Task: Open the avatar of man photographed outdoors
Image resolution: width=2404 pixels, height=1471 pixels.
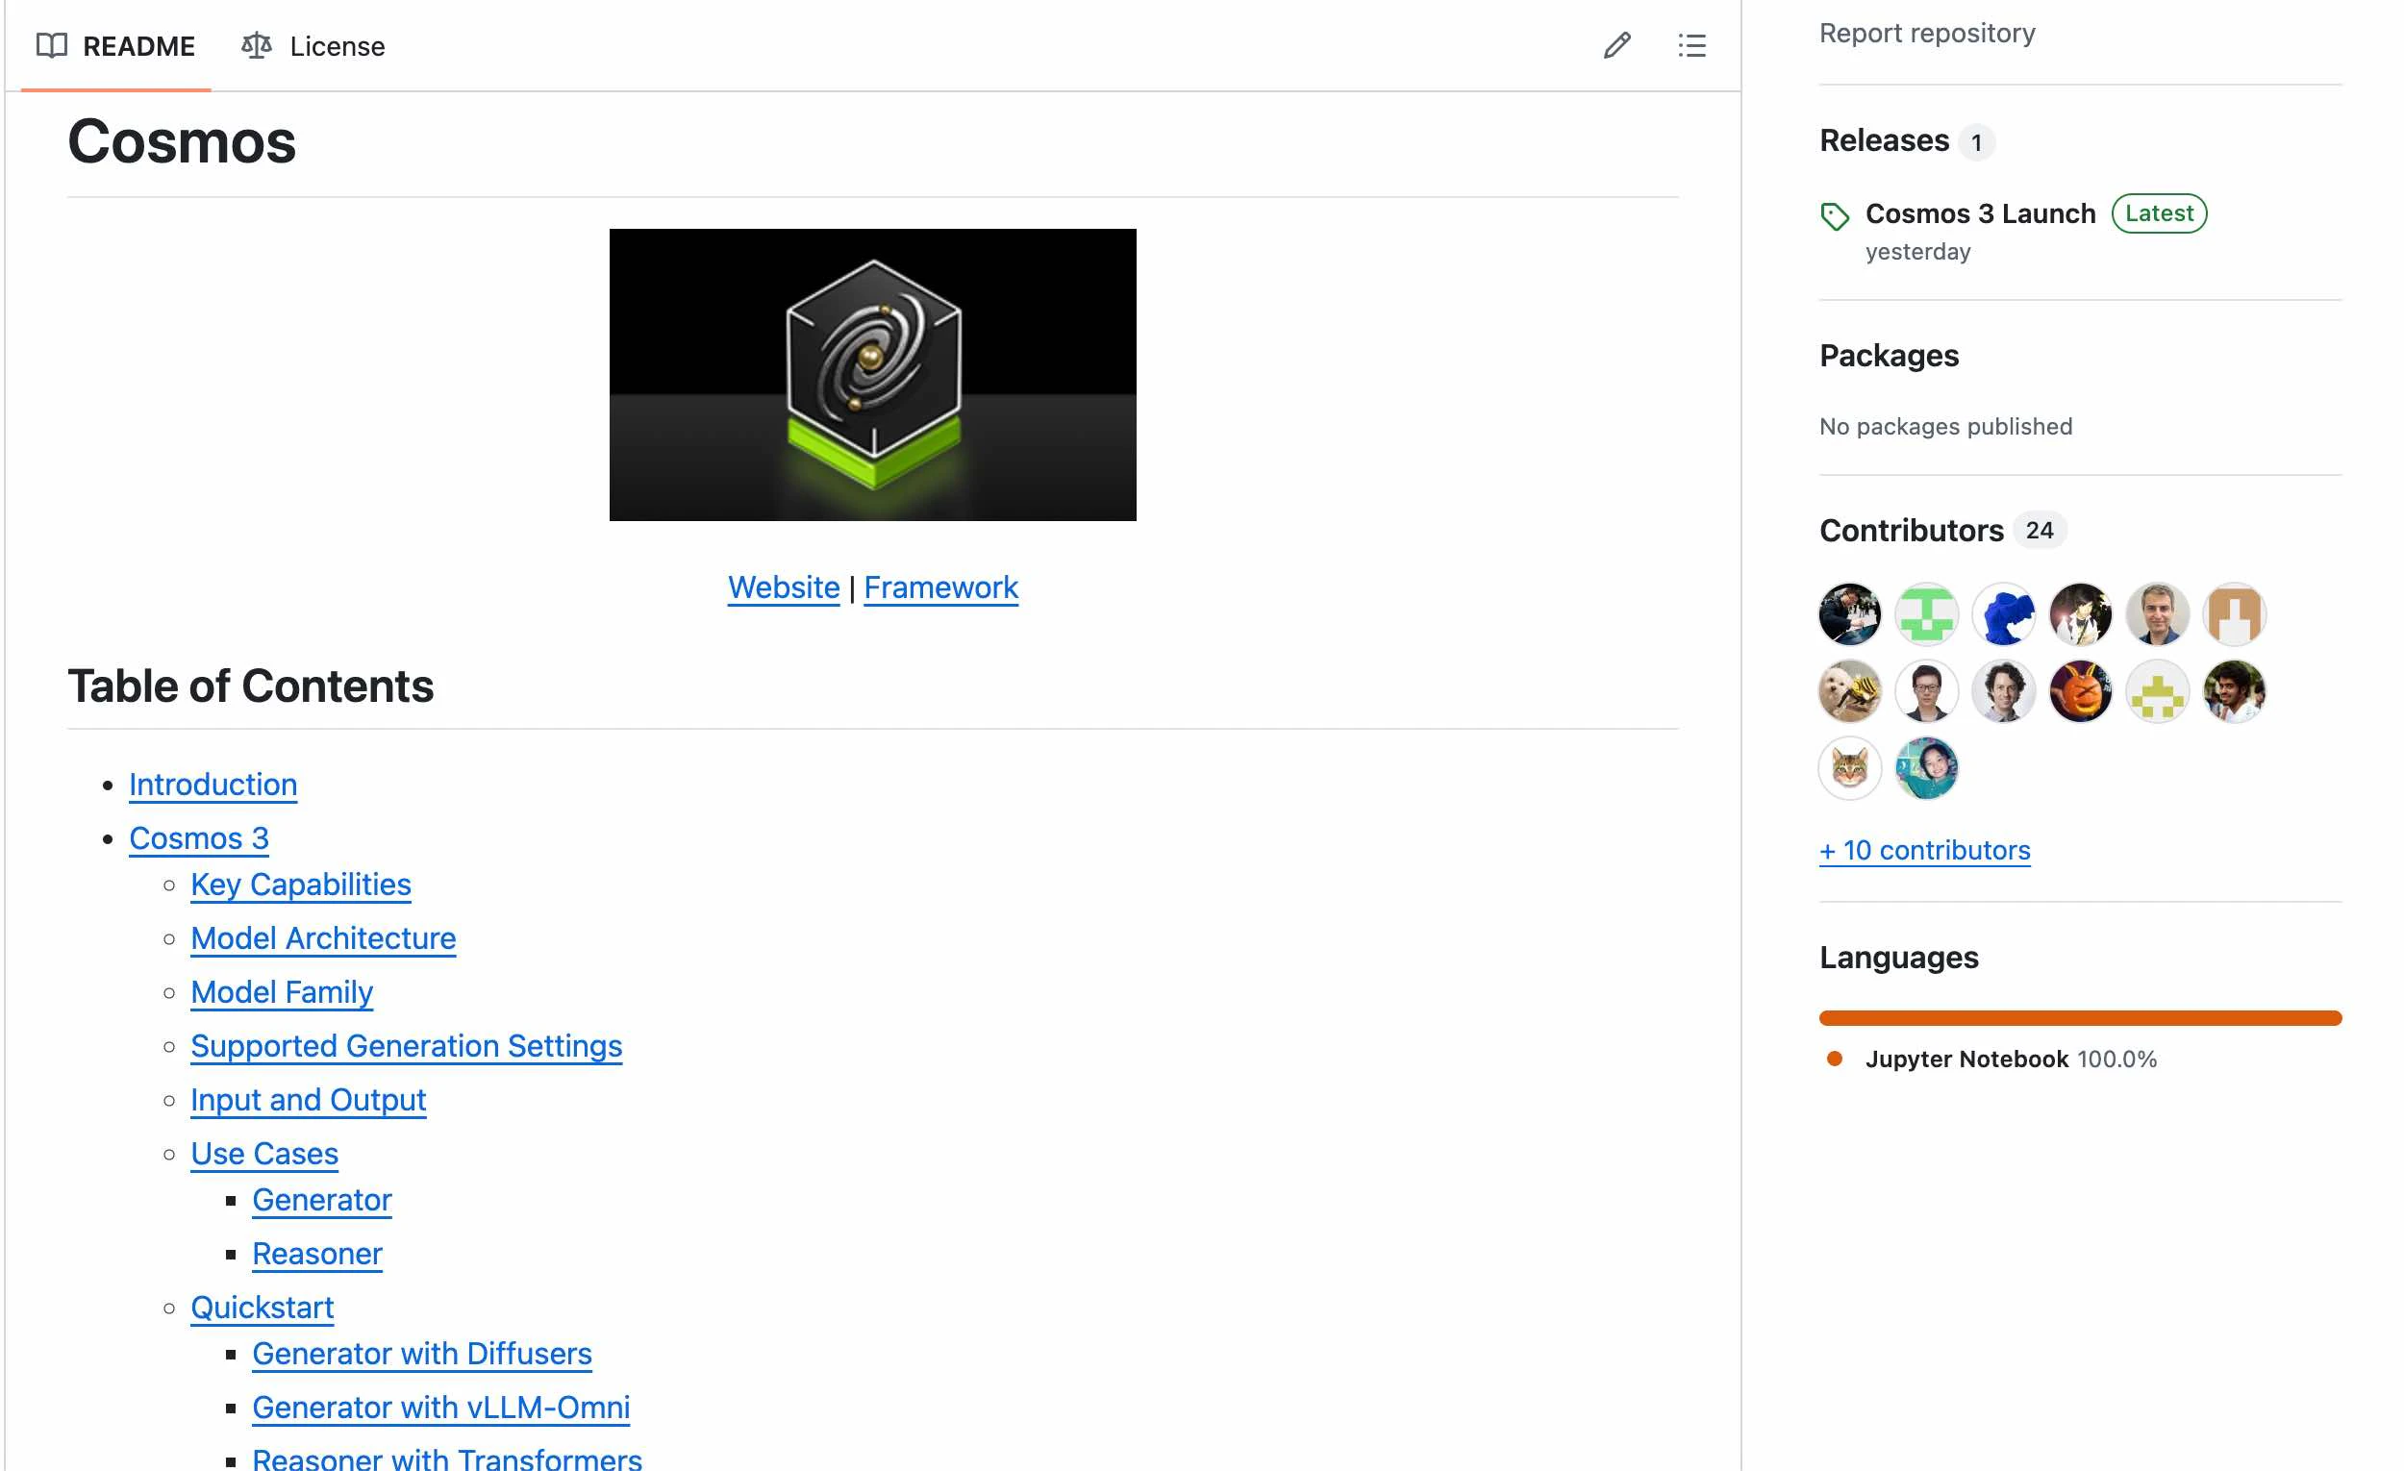Action: [2234, 691]
